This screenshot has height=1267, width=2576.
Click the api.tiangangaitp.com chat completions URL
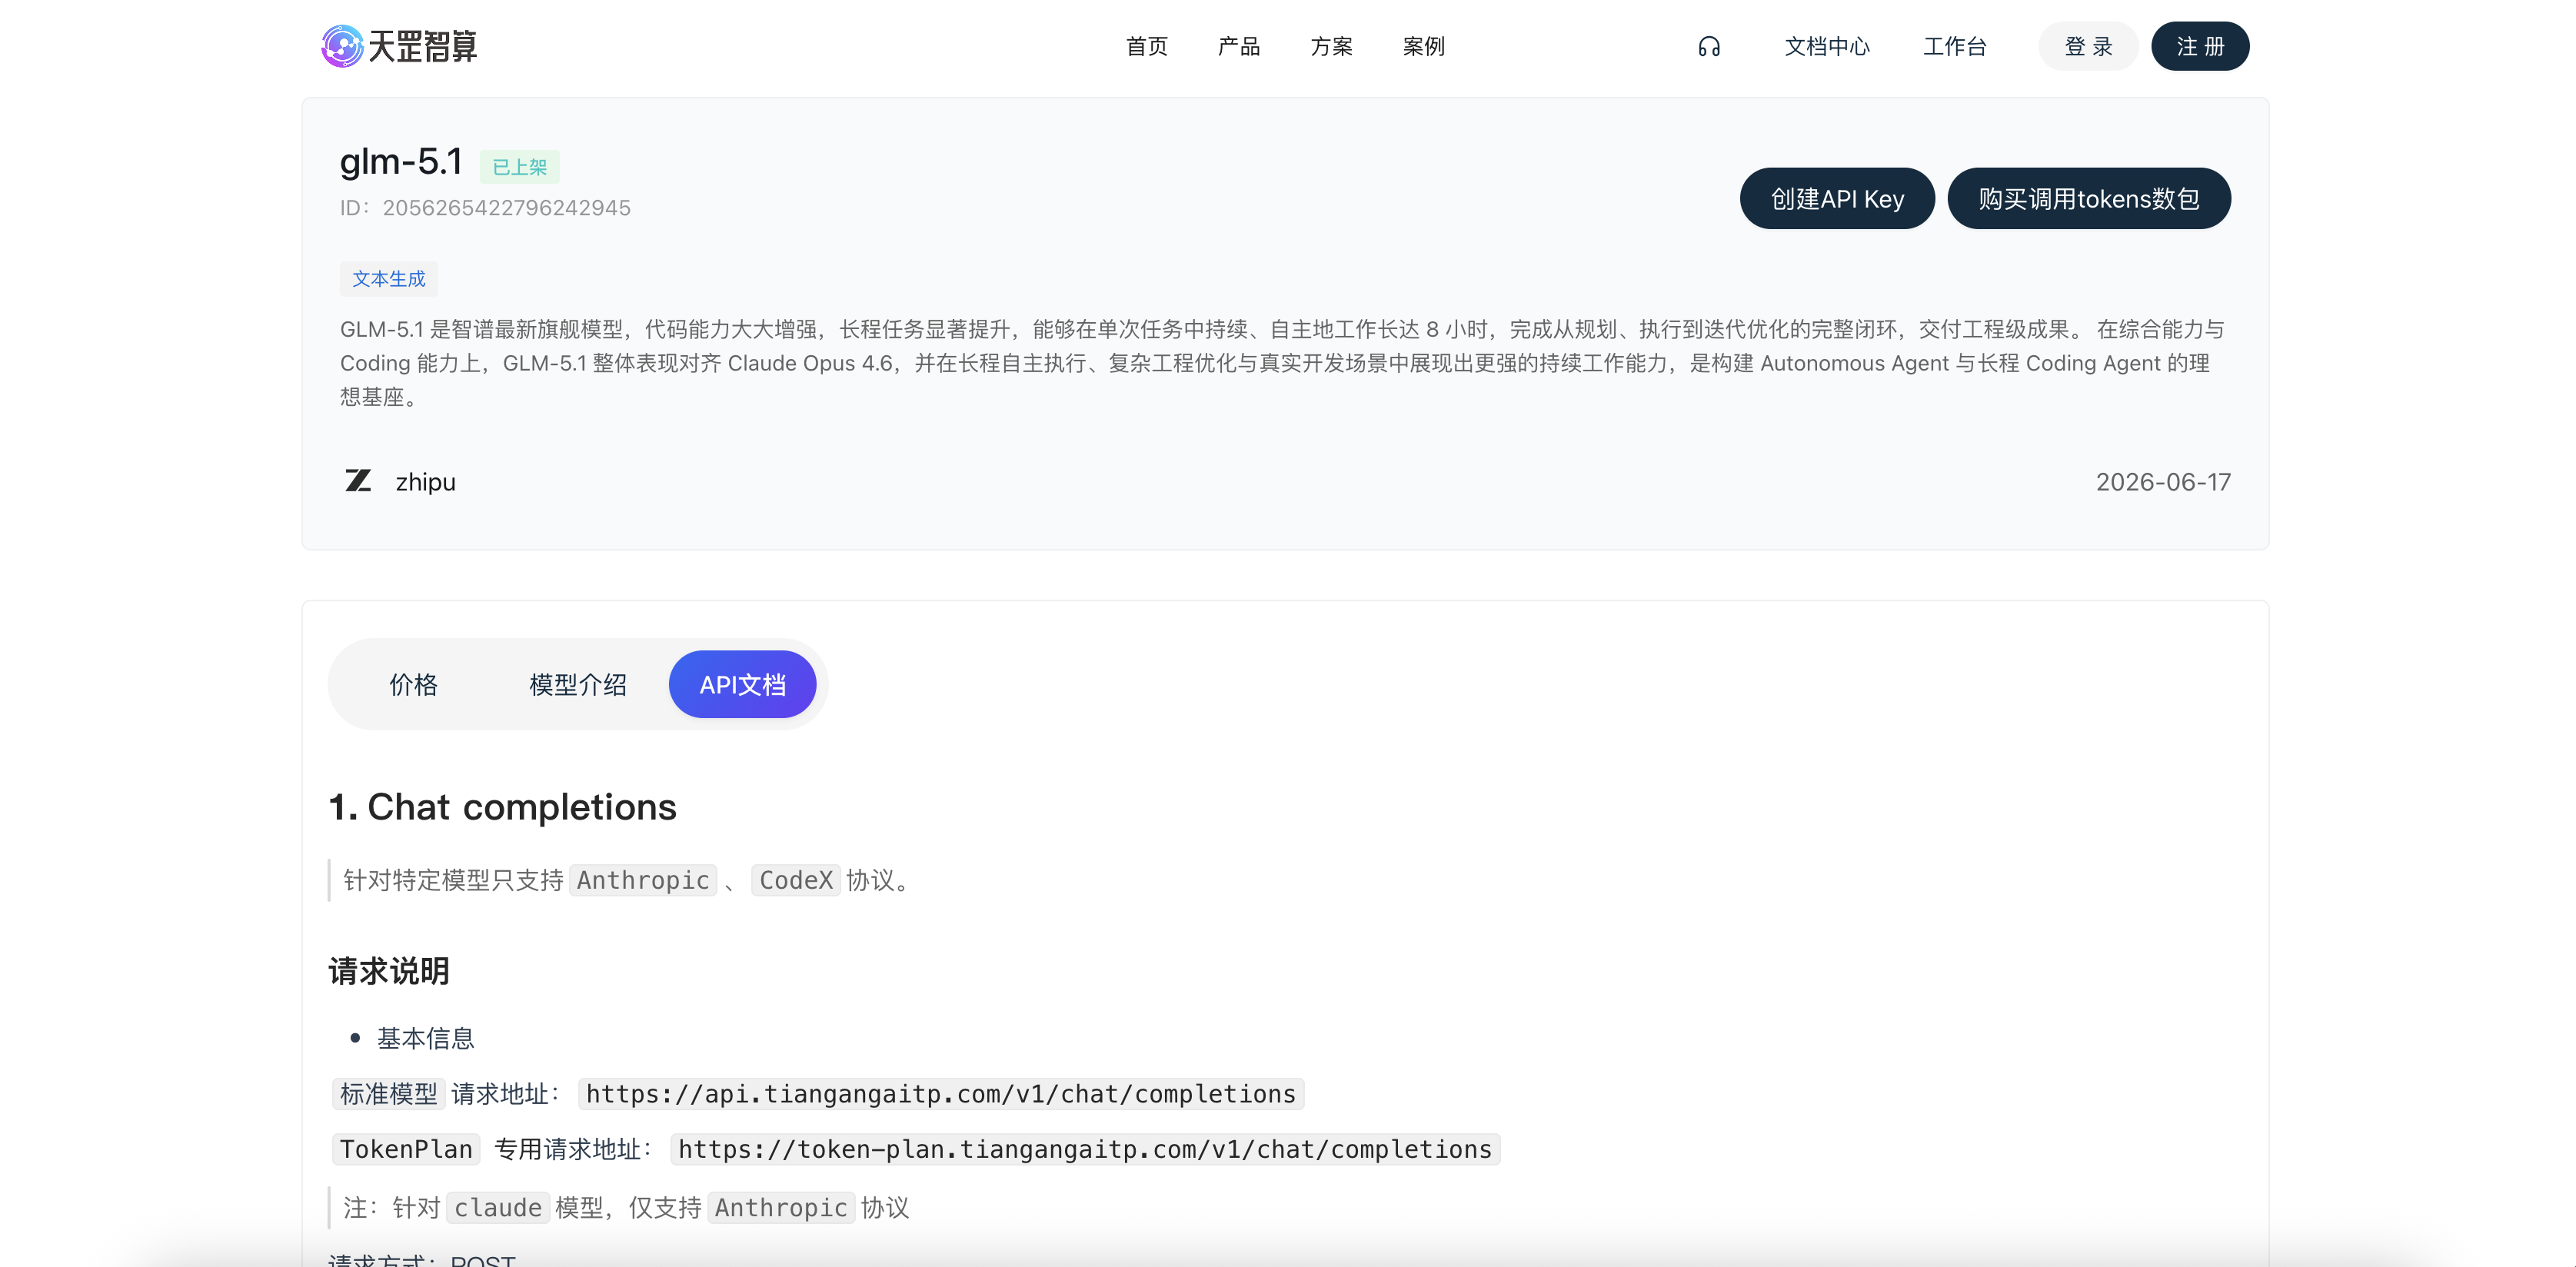[x=941, y=1094]
